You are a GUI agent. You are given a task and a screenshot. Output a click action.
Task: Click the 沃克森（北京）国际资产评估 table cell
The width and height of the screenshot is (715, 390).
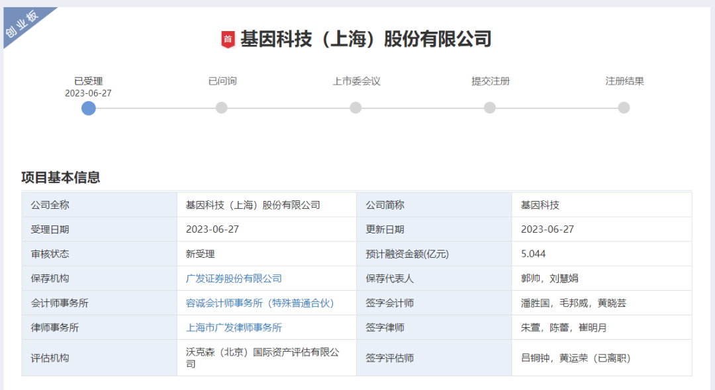(262, 358)
